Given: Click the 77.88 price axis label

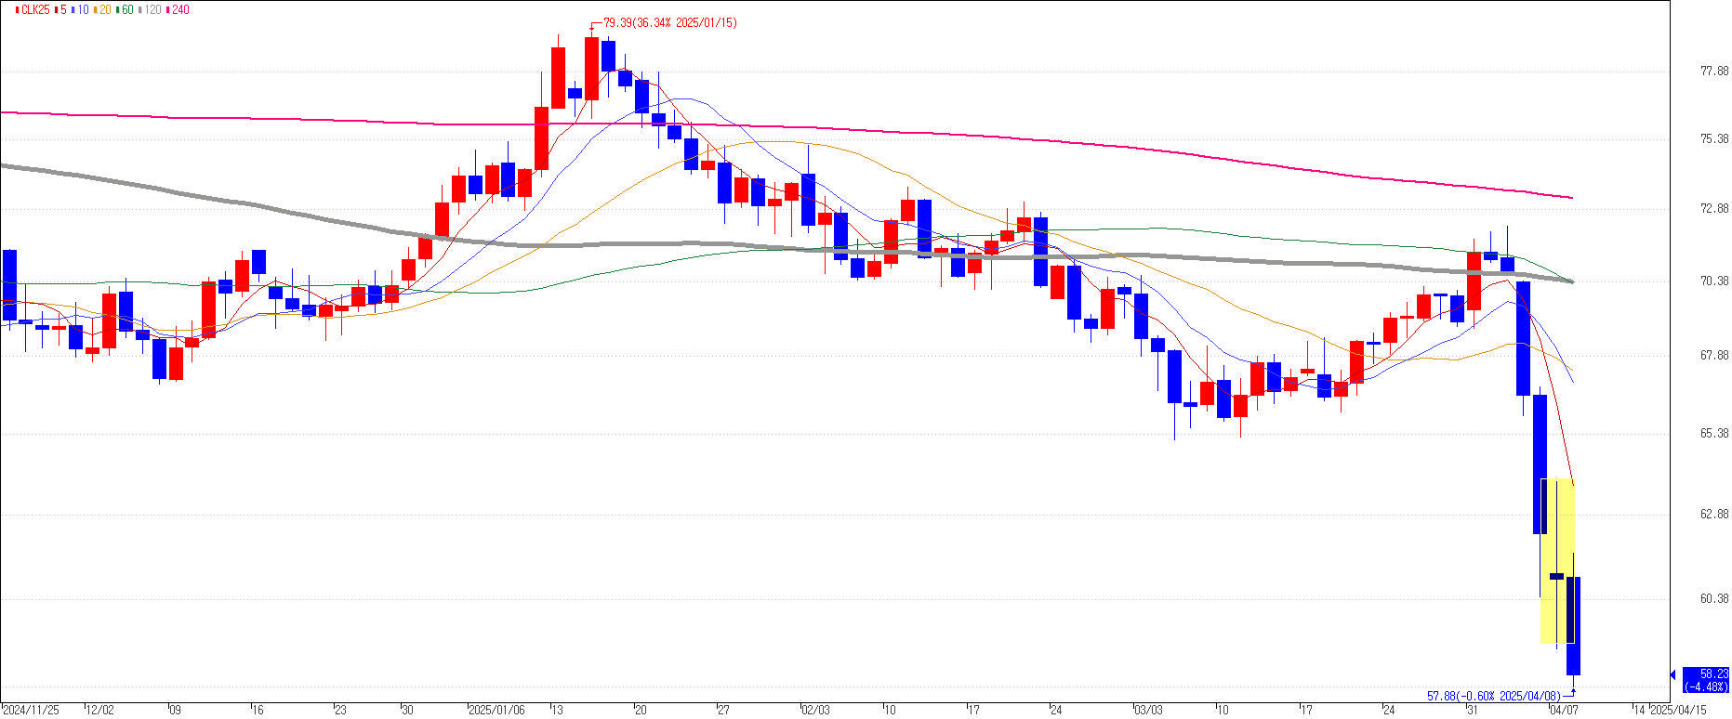Looking at the screenshot, I should pyautogui.click(x=1713, y=71).
